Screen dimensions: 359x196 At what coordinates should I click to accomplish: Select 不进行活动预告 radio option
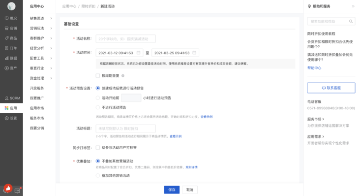[98, 107]
